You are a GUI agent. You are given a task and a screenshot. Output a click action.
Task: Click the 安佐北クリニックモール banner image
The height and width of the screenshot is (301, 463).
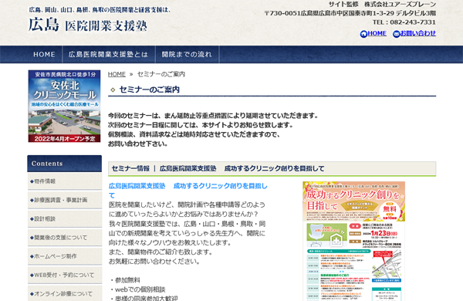coord(64,106)
